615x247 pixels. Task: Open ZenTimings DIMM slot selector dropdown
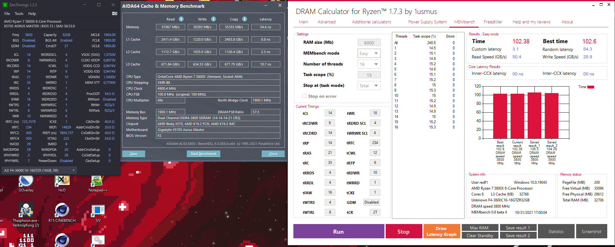(39, 170)
